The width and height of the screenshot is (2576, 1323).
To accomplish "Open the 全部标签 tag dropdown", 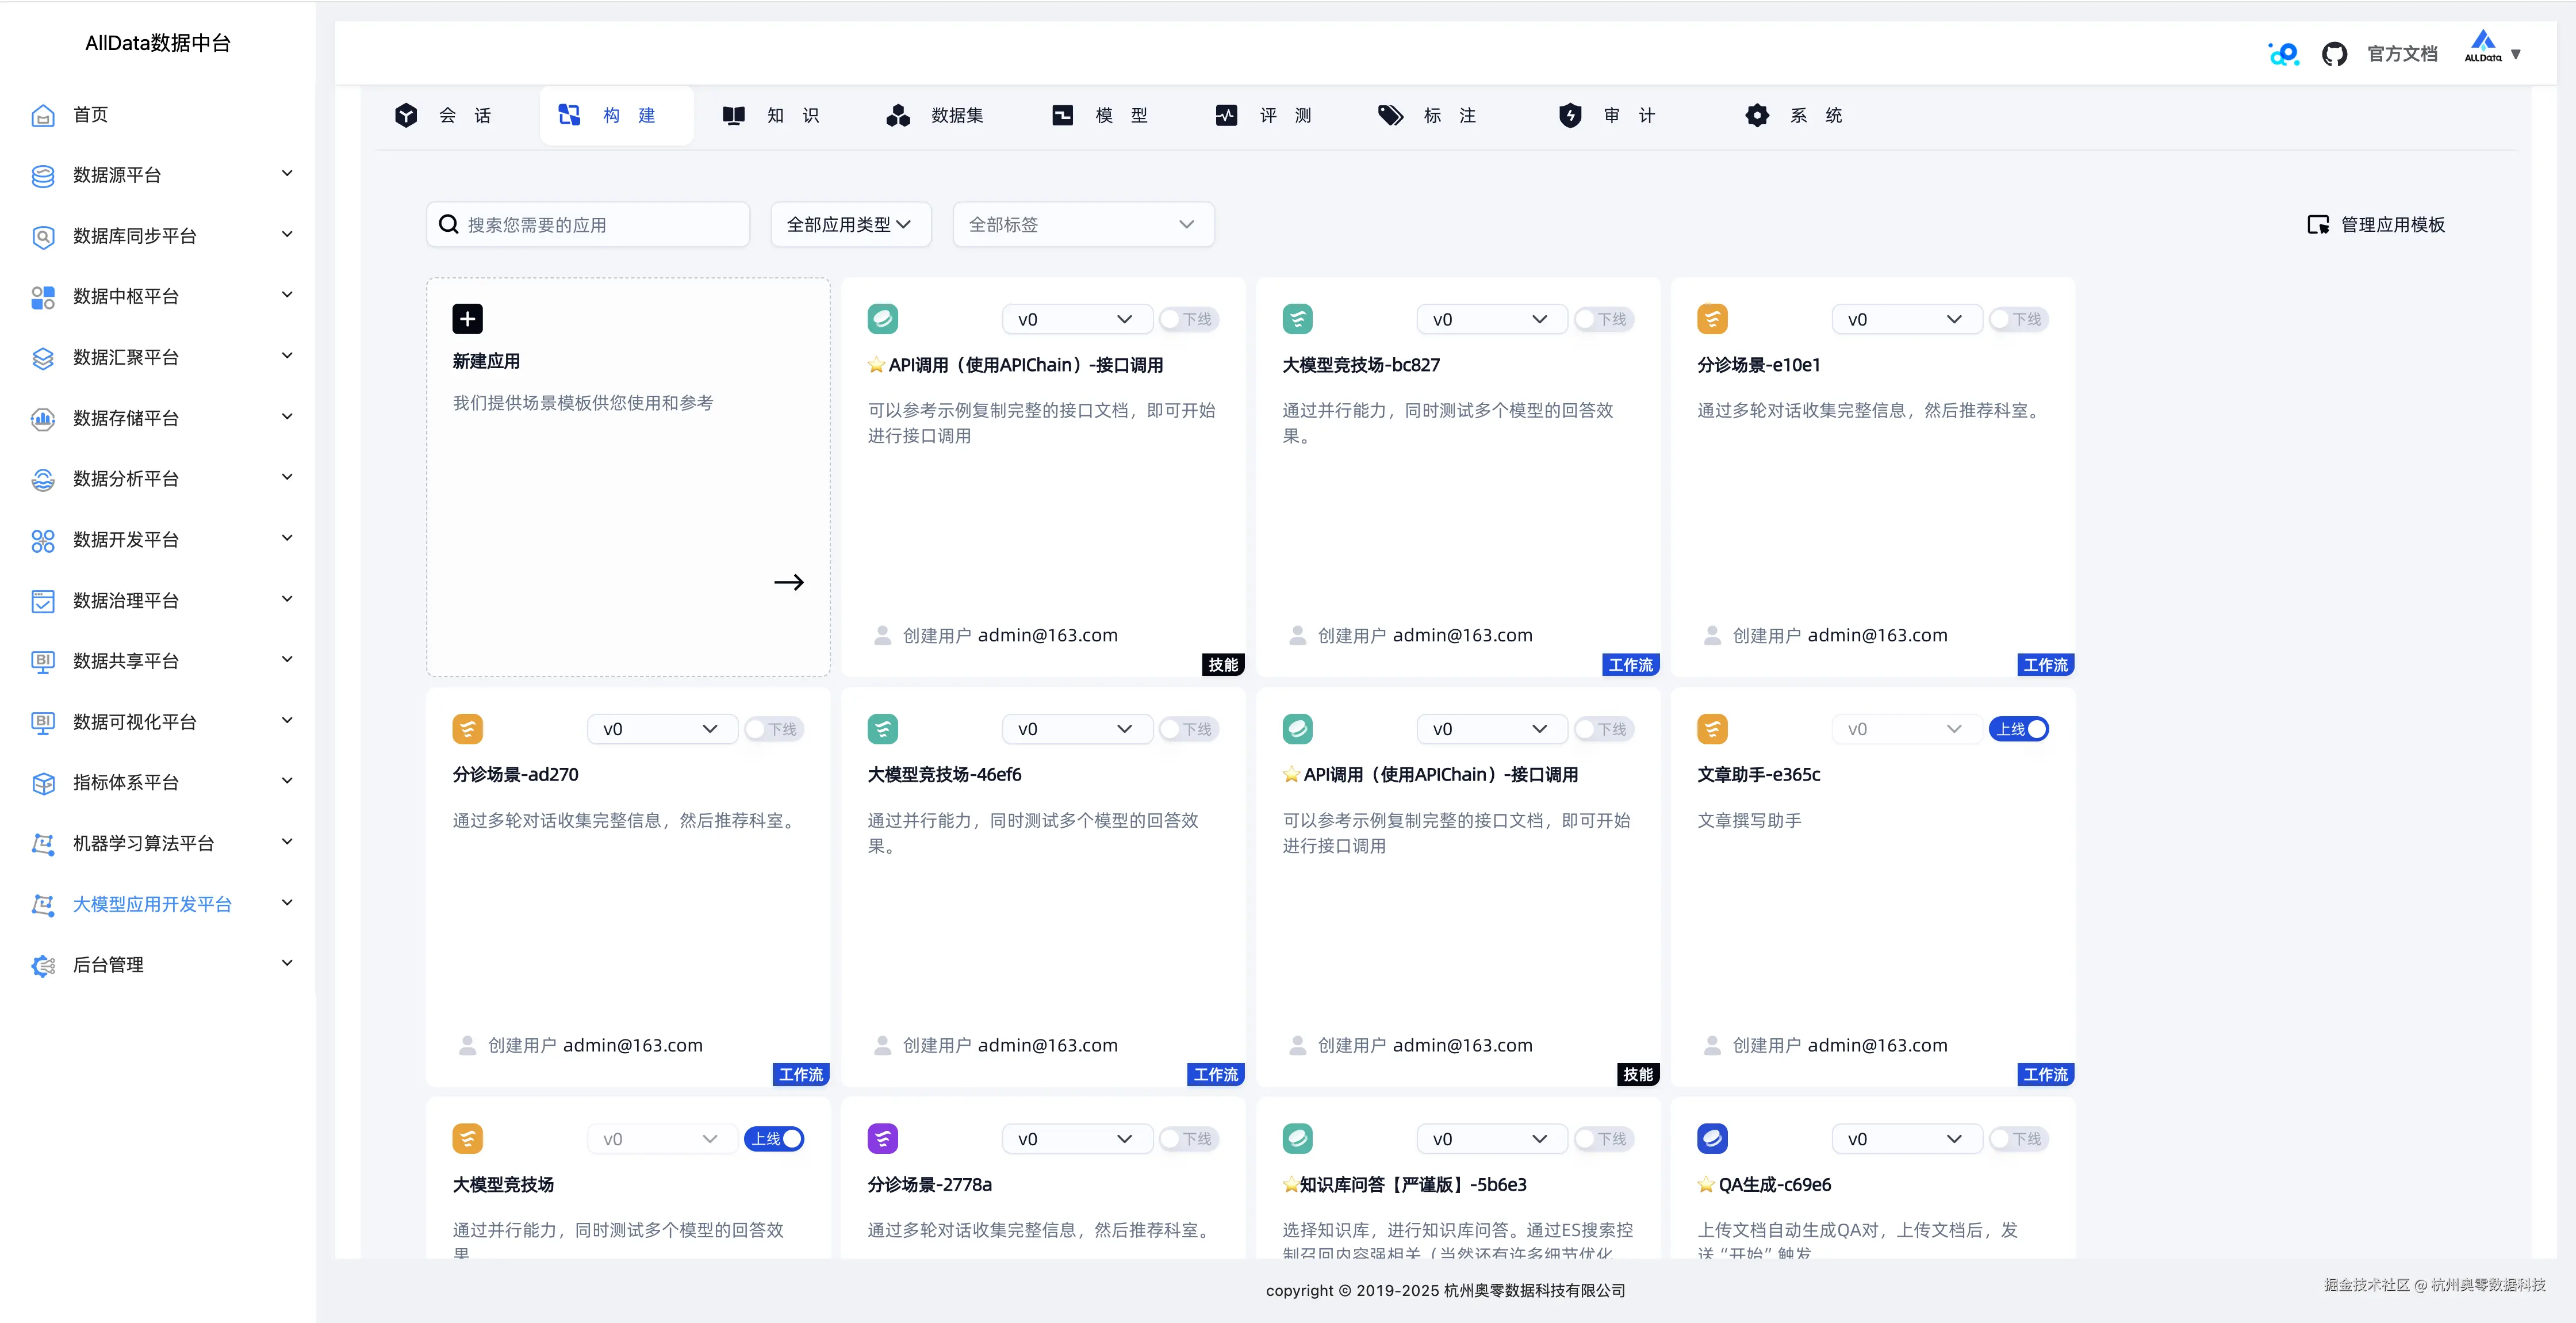I will tap(1083, 224).
